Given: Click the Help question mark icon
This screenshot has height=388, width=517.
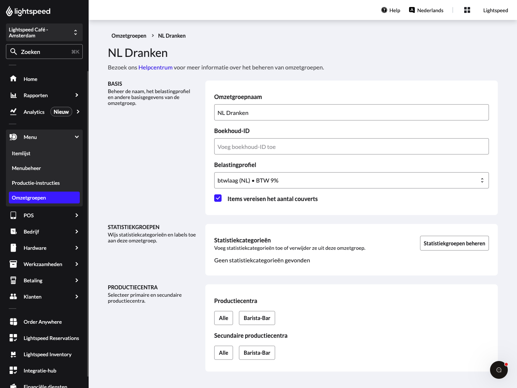Looking at the screenshot, I should point(384,10).
